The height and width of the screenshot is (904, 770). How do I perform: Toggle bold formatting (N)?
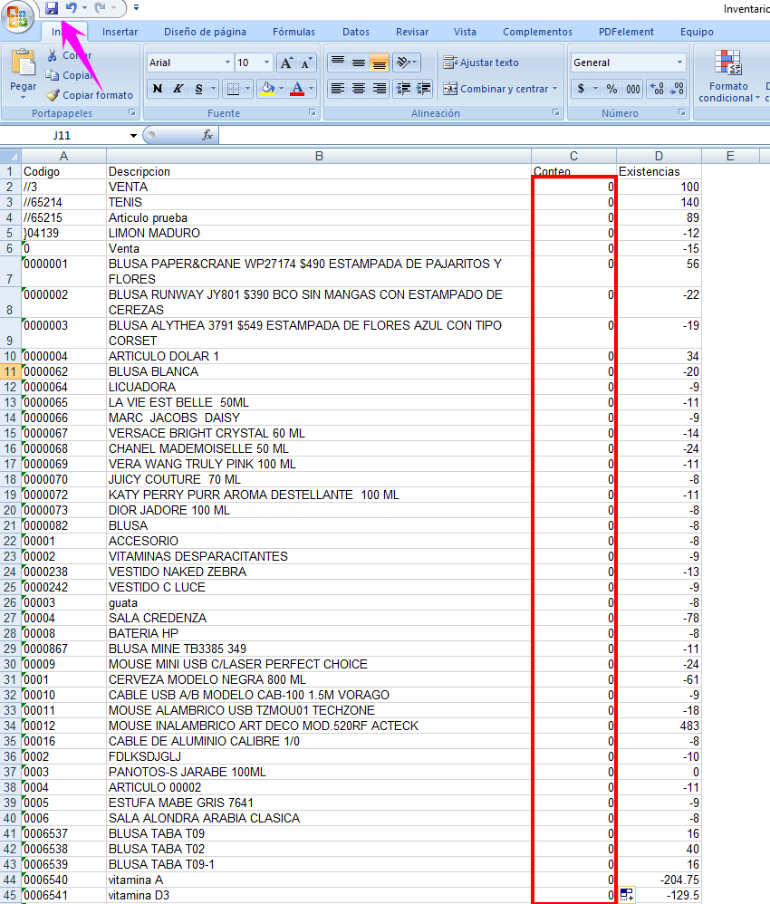pyautogui.click(x=158, y=89)
